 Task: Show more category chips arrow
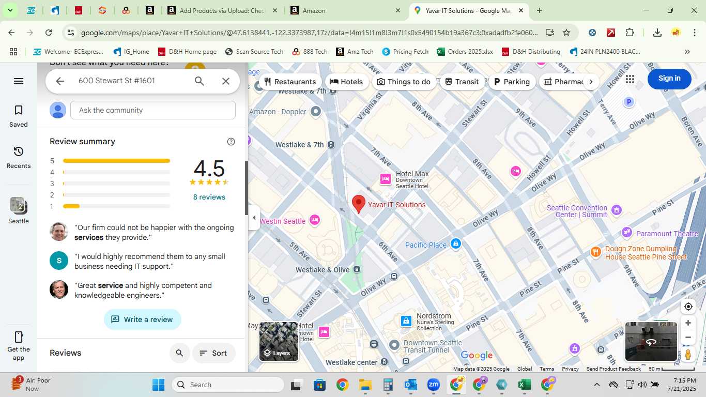click(x=591, y=82)
